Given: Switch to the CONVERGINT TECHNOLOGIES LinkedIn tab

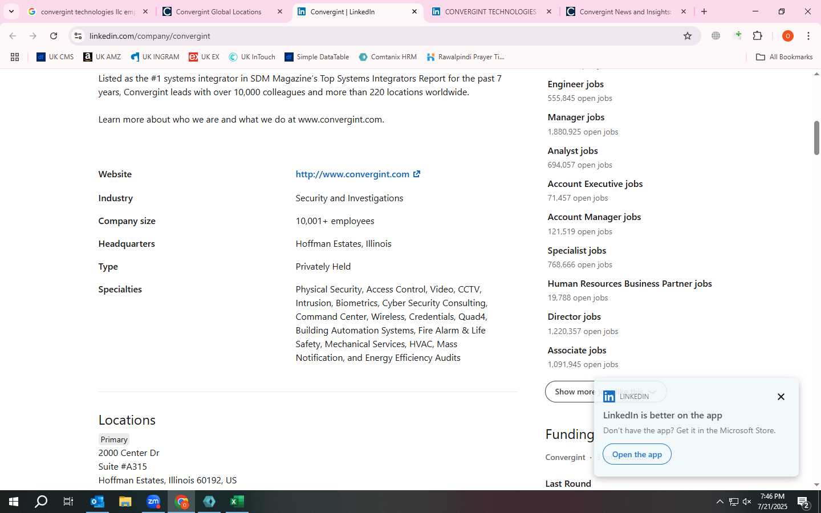Looking at the screenshot, I should [491, 11].
